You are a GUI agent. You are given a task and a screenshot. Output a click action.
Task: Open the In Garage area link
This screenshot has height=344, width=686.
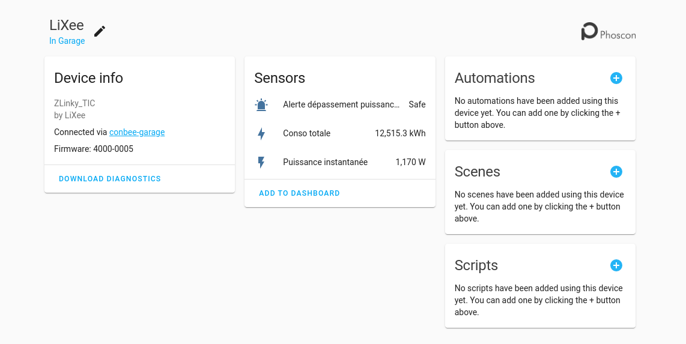pos(67,41)
